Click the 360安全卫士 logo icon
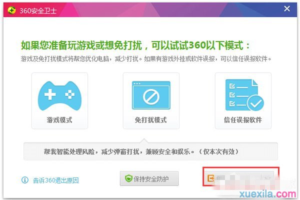The height and width of the screenshot is (200, 300). tap(11, 10)
